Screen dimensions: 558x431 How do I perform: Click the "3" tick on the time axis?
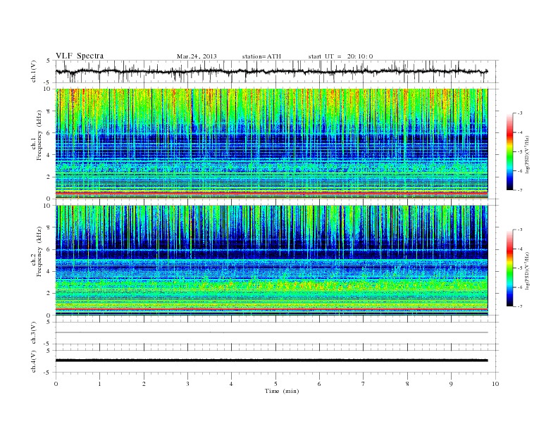click(x=187, y=384)
